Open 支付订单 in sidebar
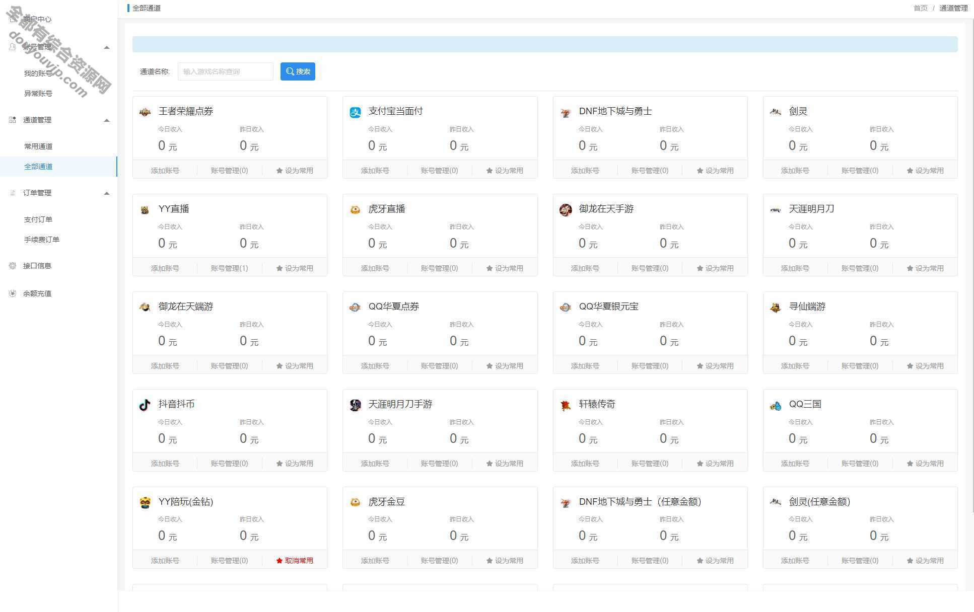The height and width of the screenshot is (612, 974). (38, 219)
